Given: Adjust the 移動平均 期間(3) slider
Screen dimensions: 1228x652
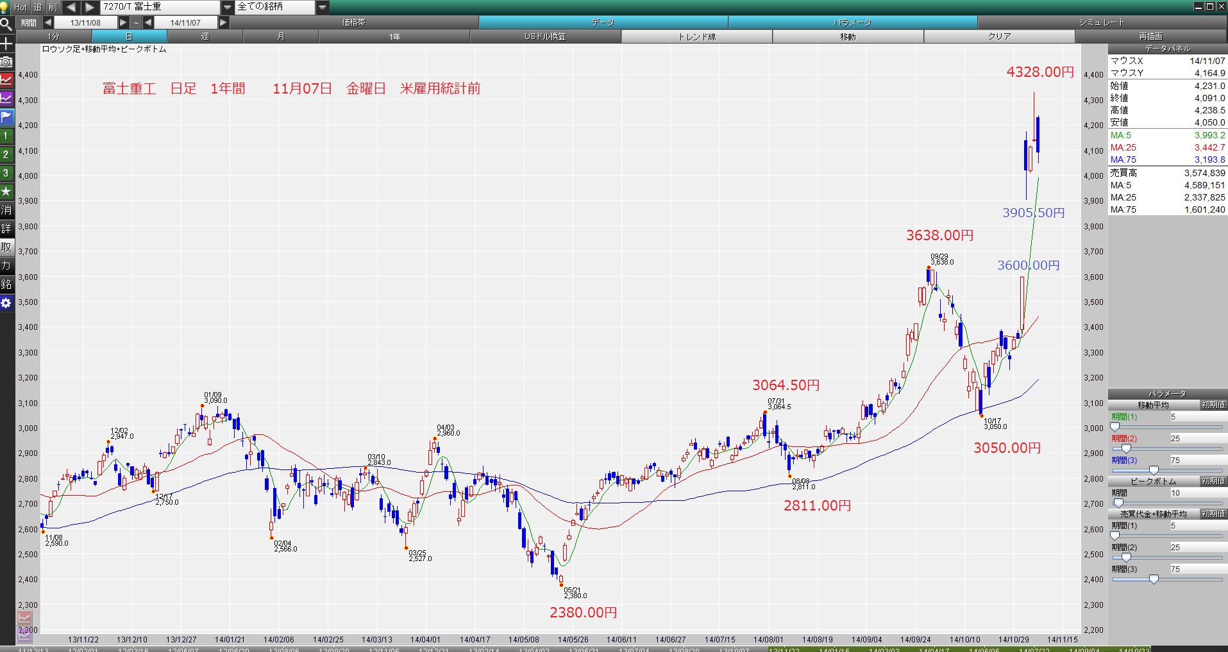Looking at the screenshot, I should [1154, 470].
